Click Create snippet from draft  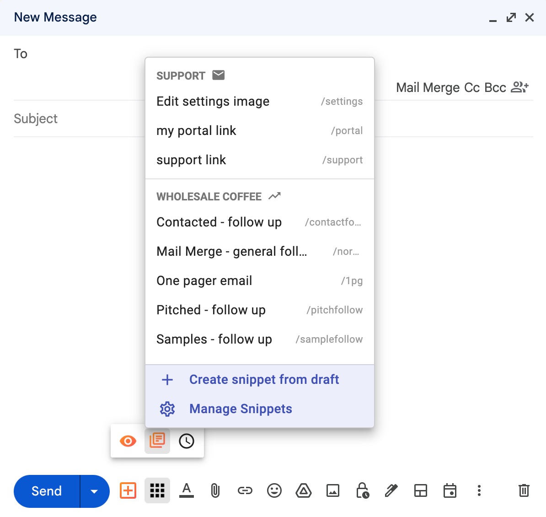(x=264, y=379)
